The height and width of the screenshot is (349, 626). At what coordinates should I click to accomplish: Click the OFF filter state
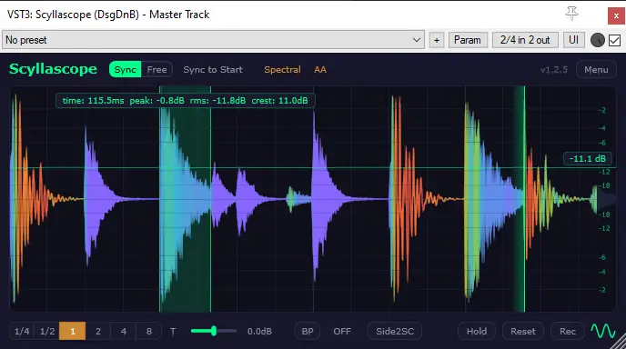[x=342, y=331]
